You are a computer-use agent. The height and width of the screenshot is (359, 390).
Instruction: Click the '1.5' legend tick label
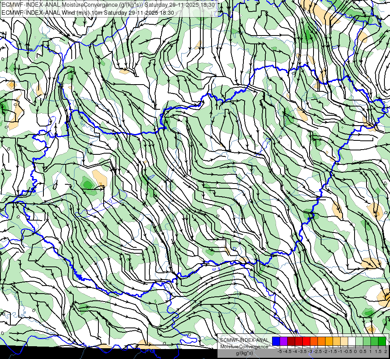[378, 351]
